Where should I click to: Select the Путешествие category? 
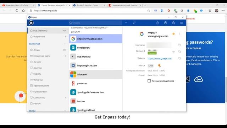tap(48, 92)
